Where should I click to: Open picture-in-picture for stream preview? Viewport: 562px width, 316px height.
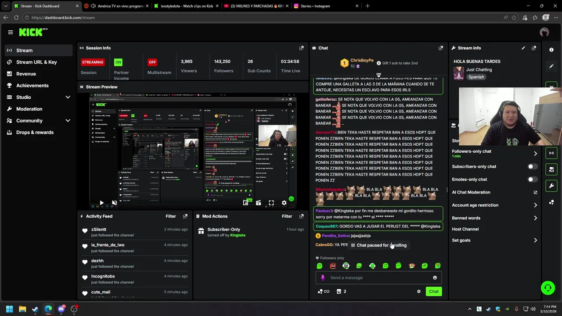[x=245, y=203]
